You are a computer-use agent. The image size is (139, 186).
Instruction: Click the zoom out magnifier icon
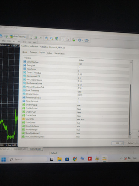[x=52, y=38]
